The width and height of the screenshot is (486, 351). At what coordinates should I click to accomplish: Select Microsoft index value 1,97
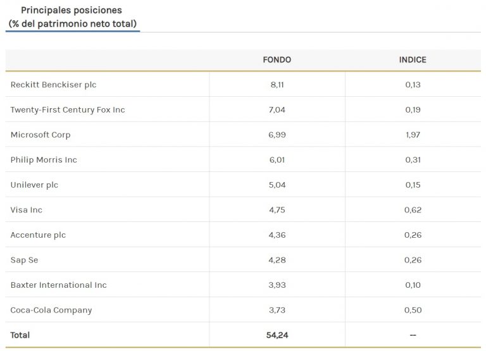[x=413, y=135]
